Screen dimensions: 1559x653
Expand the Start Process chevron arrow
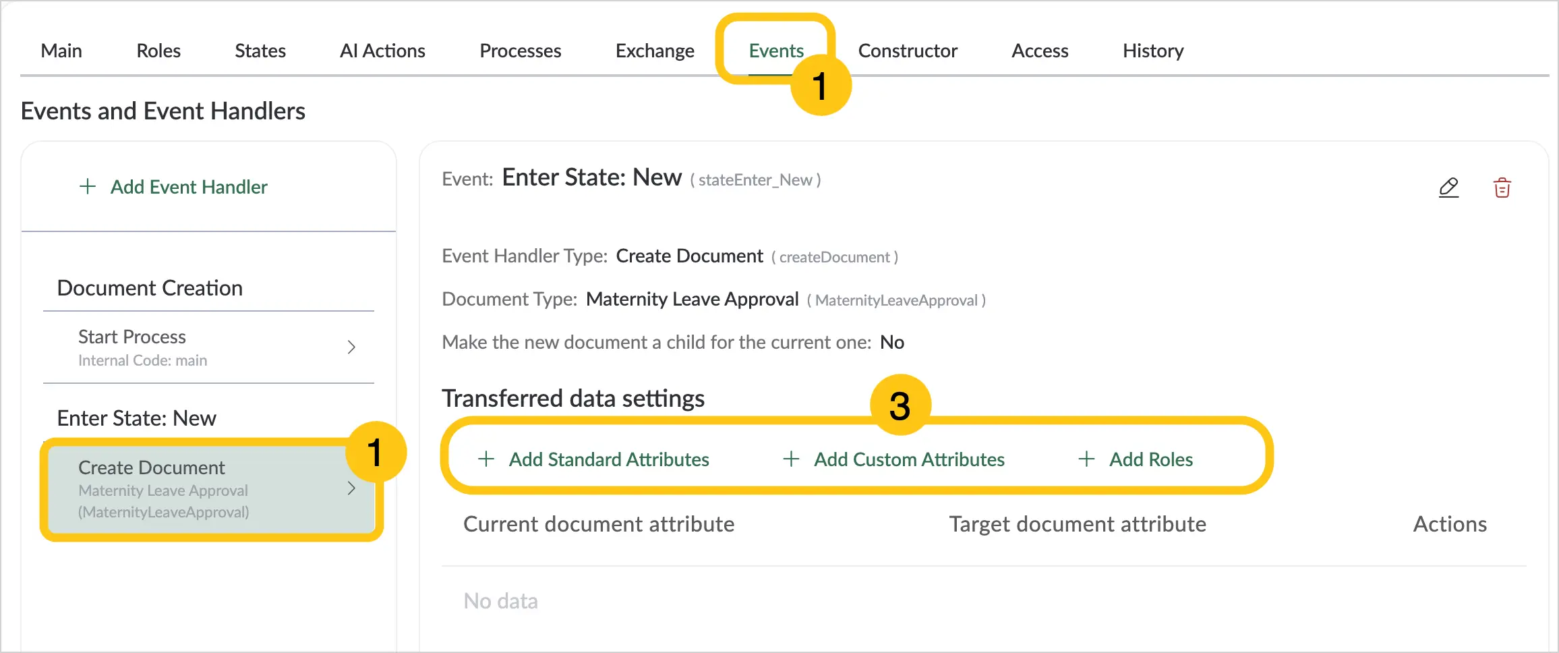[x=351, y=347]
